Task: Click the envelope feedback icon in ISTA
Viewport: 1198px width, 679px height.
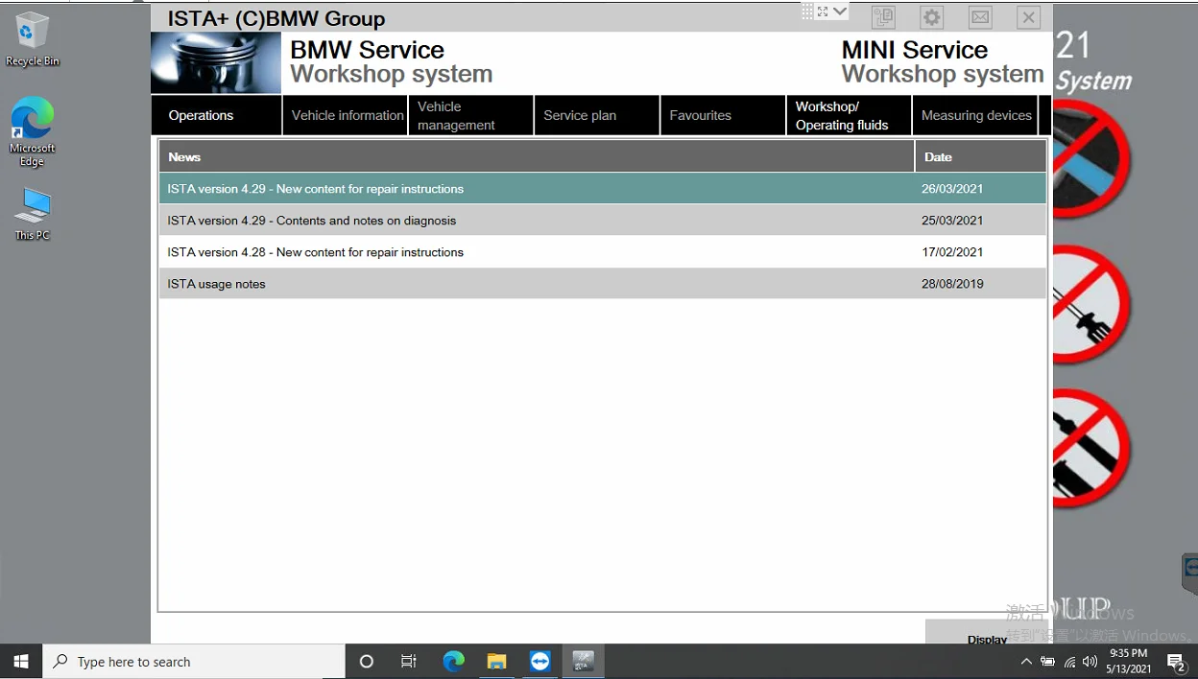Action: [980, 17]
